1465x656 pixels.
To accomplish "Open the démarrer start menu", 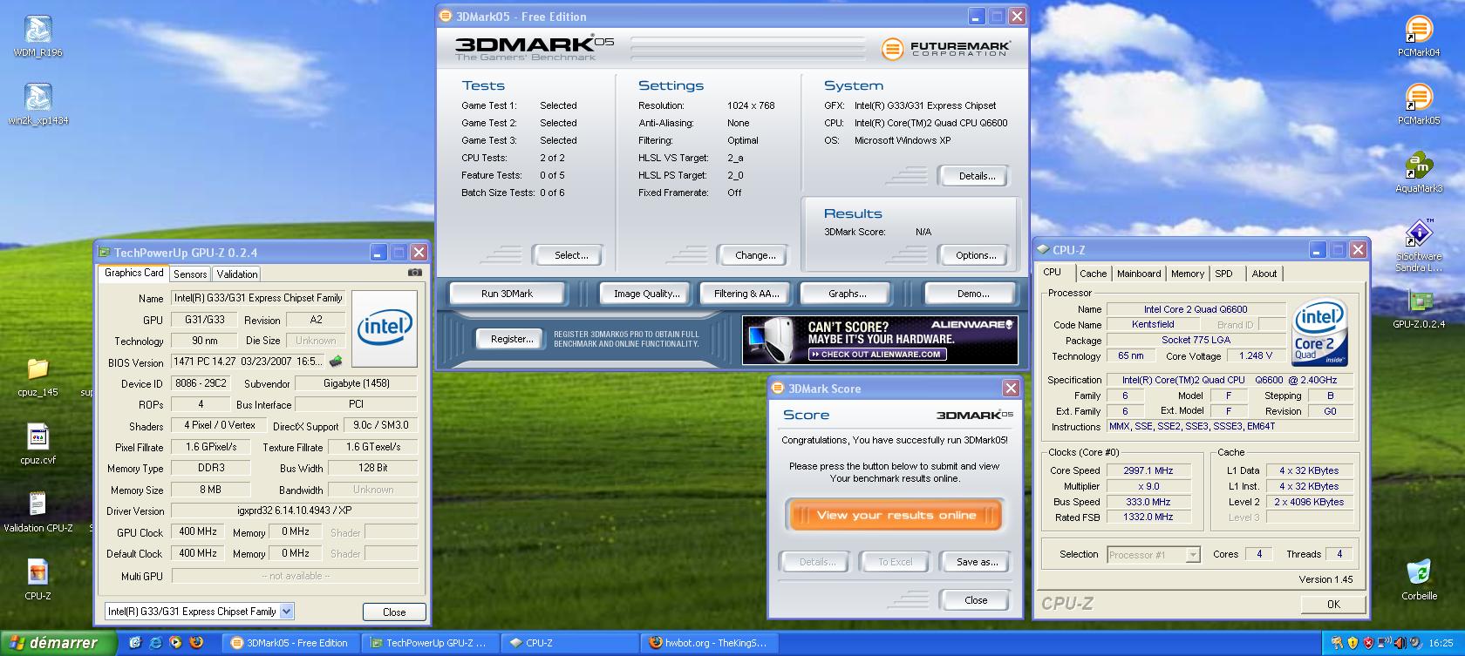I will pyautogui.click(x=58, y=643).
